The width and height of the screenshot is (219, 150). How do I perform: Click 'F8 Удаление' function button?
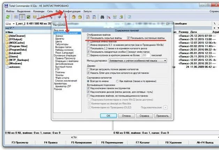click(x=173, y=142)
